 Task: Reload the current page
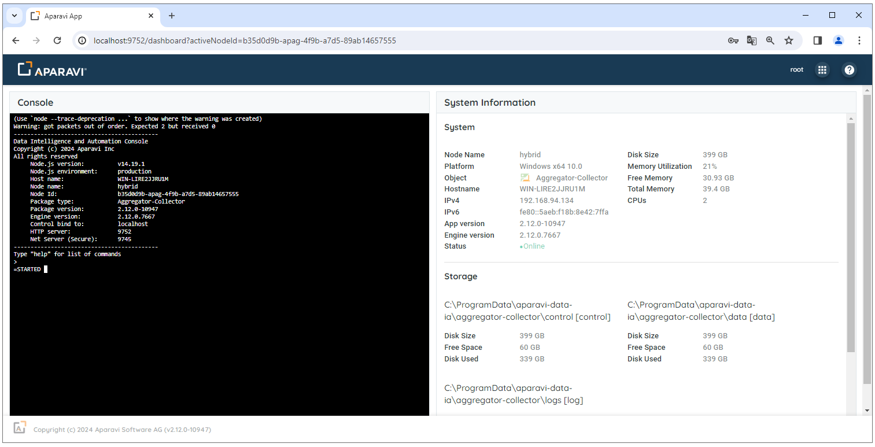coord(57,40)
